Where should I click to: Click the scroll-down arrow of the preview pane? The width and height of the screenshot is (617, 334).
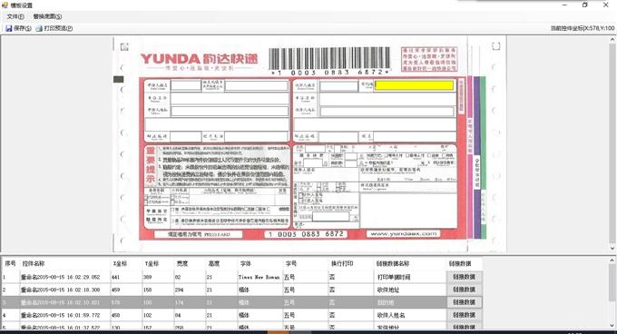coord(612,249)
